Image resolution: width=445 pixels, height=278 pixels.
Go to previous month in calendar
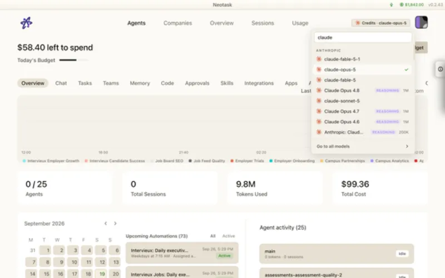tap(106, 224)
